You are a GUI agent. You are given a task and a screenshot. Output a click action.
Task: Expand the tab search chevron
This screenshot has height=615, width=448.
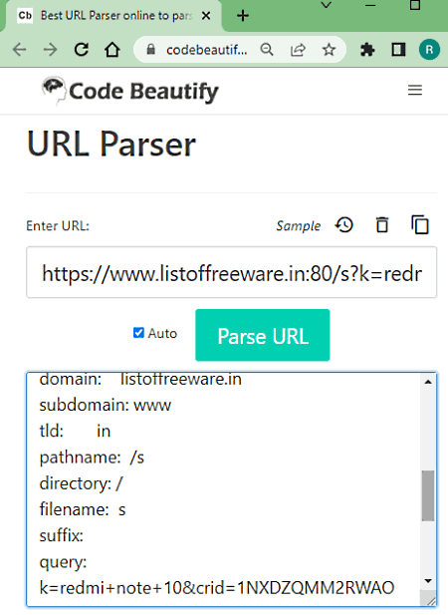pos(326,6)
